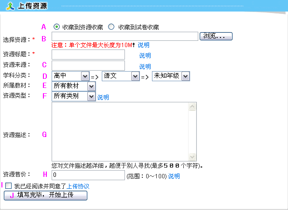Expand the 所有类别 resource type dropdown

[x=74, y=96]
